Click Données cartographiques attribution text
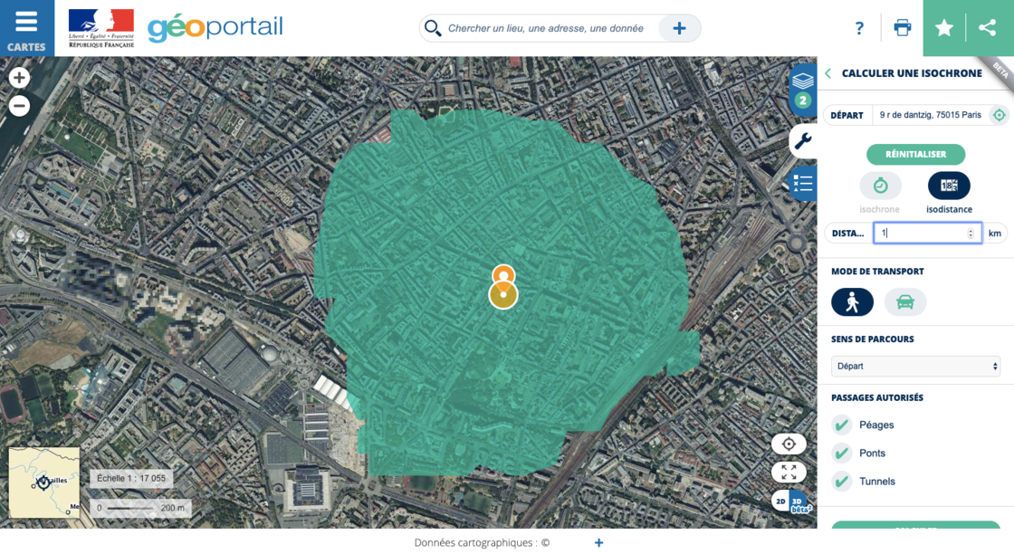This screenshot has height=554, width=1014. (x=482, y=542)
